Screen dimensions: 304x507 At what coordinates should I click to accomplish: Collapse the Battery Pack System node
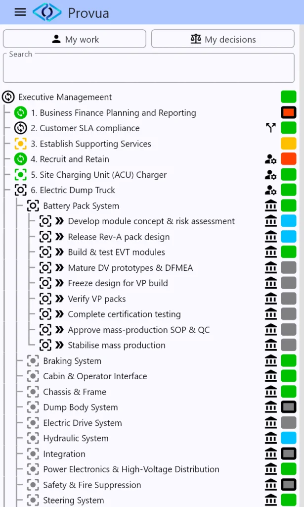tap(33, 206)
